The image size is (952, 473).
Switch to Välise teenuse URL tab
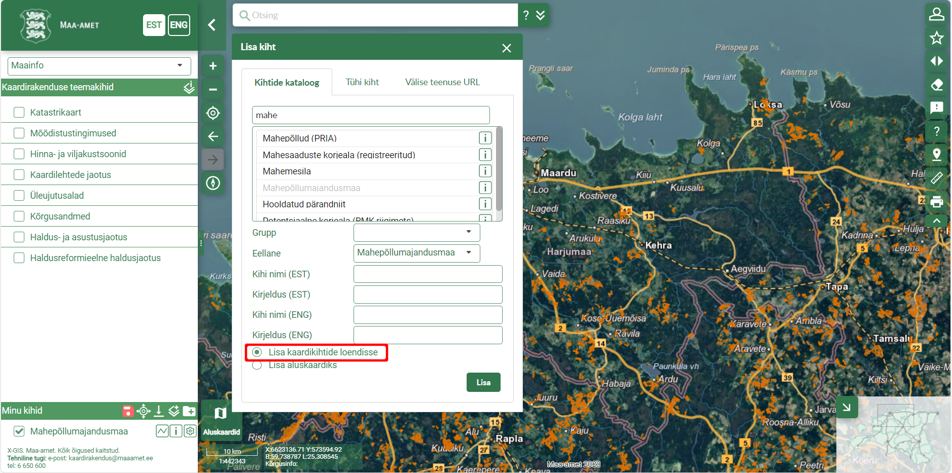(x=442, y=82)
